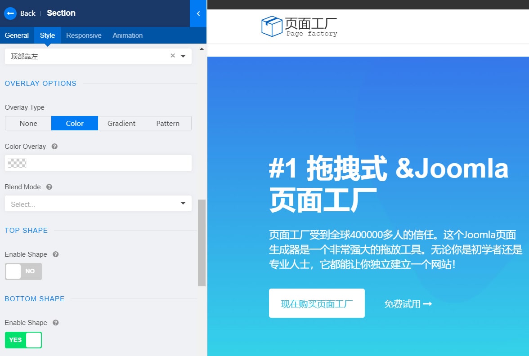Click the #1 拖拽式 &Joomla 页面工厂 heading
This screenshot has width=529, height=356.
point(389,184)
